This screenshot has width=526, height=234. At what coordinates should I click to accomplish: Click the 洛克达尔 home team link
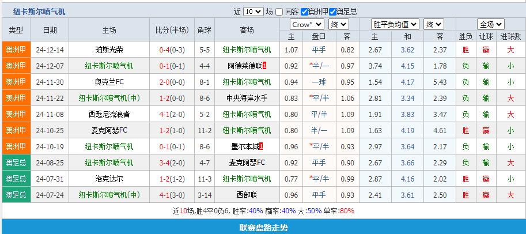(x=109, y=179)
